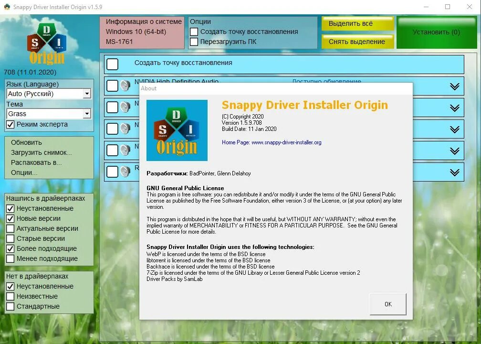This screenshot has height=344, width=481.
Task: Uncheck Неустановленные under Нет в драйверпаках
Action: click(x=10, y=287)
